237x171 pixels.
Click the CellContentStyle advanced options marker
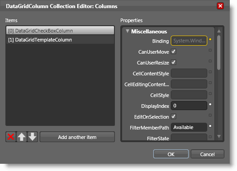(x=210, y=72)
